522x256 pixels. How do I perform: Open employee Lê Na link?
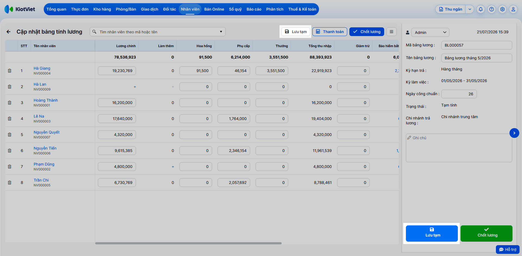pos(39,116)
